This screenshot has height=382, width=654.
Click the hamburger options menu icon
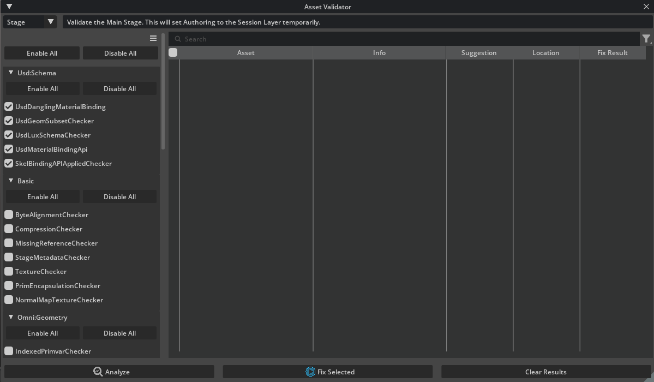pyautogui.click(x=153, y=38)
